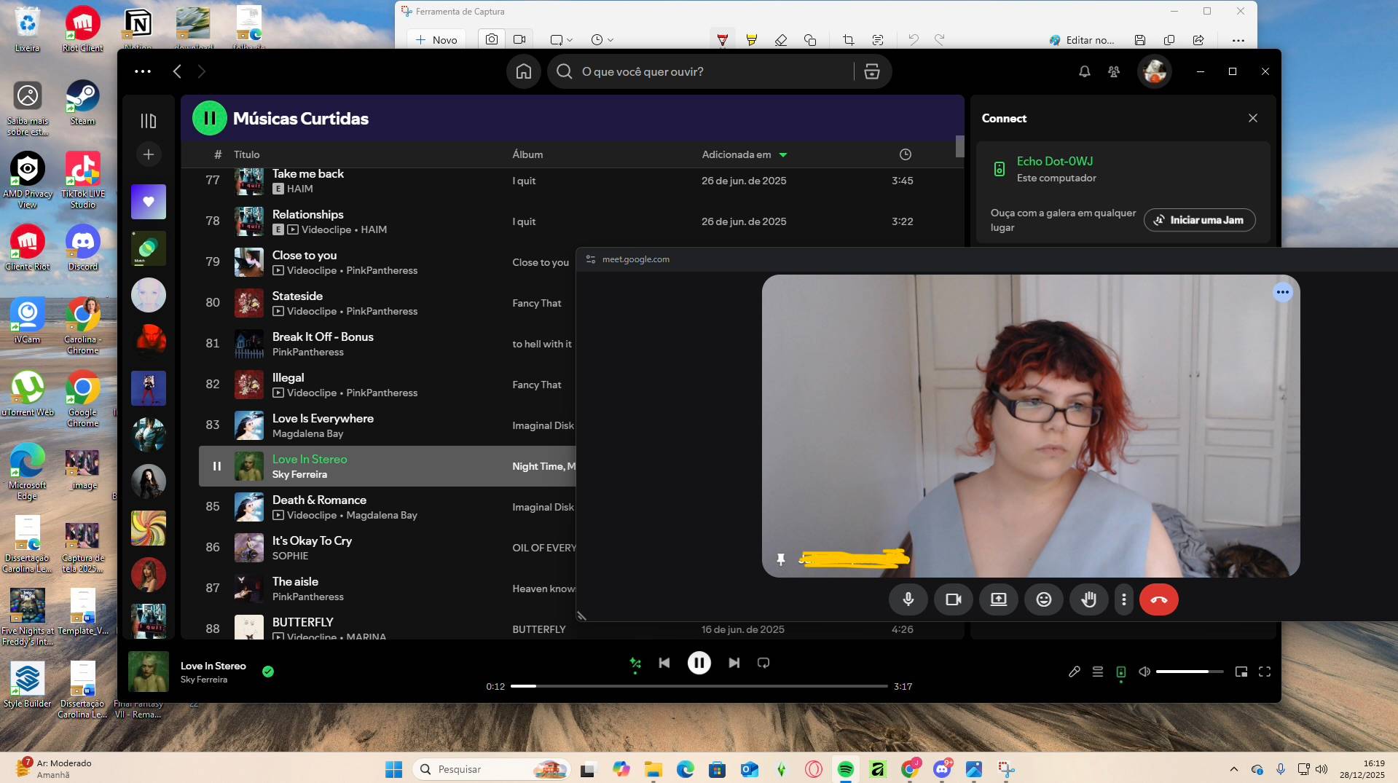Open the shapes tool in Ferramenta de Captura
Image resolution: width=1398 pixels, height=783 pixels.
pos(810,40)
